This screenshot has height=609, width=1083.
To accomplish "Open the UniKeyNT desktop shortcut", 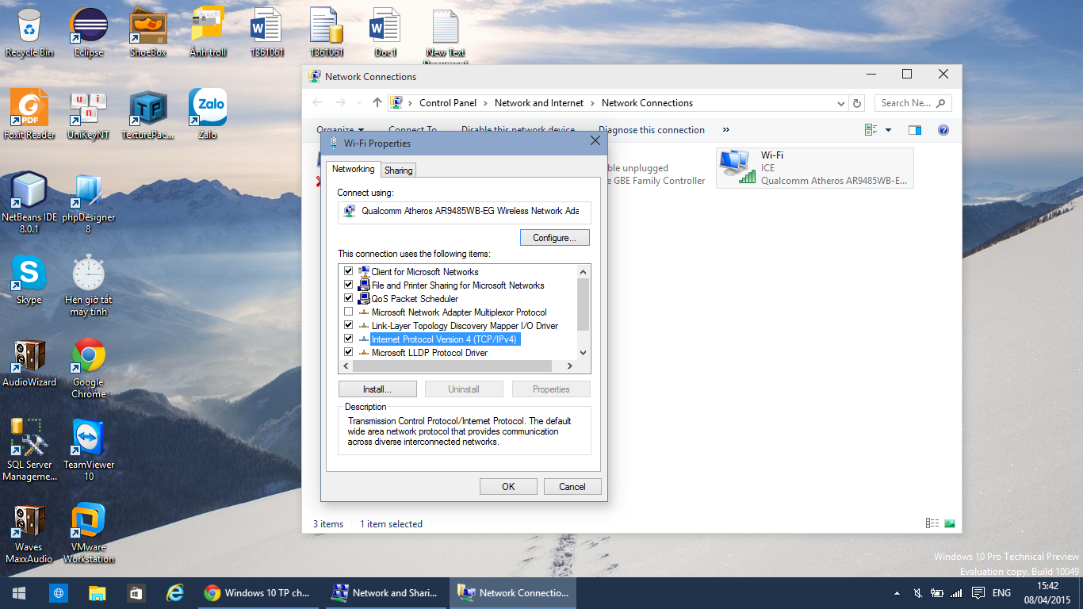I will point(89,114).
